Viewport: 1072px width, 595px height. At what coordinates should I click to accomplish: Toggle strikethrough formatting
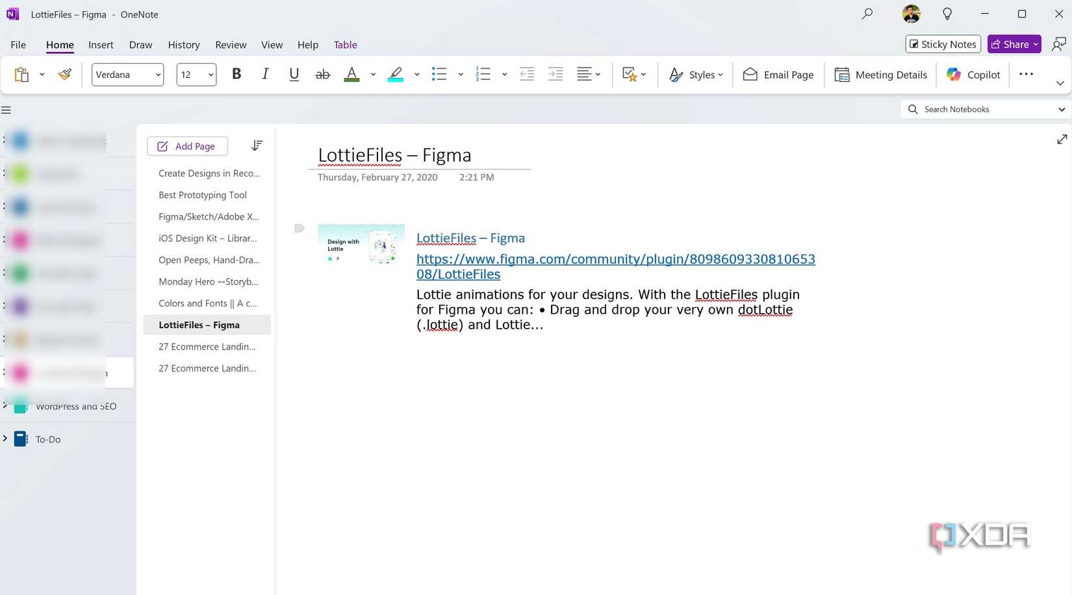pyautogui.click(x=322, y=74)
